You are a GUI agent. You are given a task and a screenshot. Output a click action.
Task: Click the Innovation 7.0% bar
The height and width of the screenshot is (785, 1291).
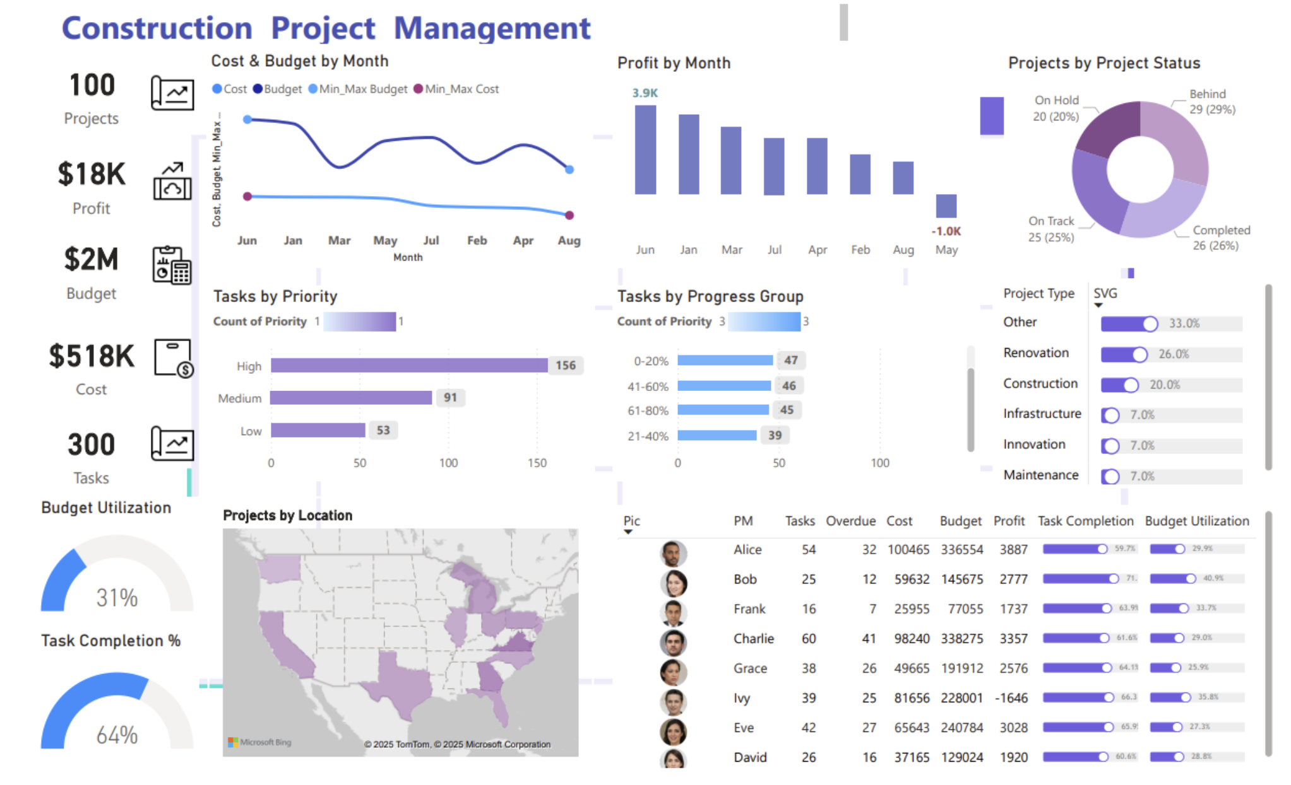[x=1172, y=446]
